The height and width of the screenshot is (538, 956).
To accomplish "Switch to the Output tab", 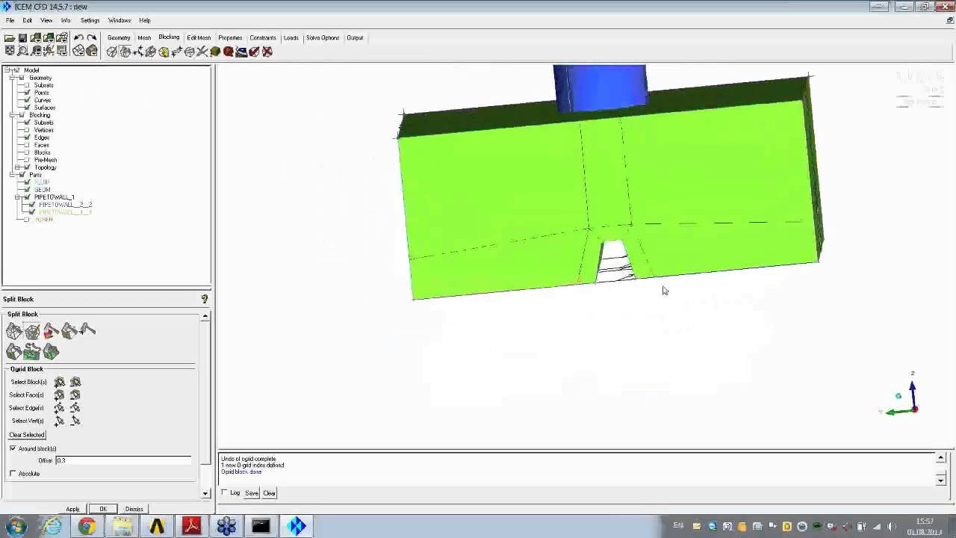I will click(355, 37).
